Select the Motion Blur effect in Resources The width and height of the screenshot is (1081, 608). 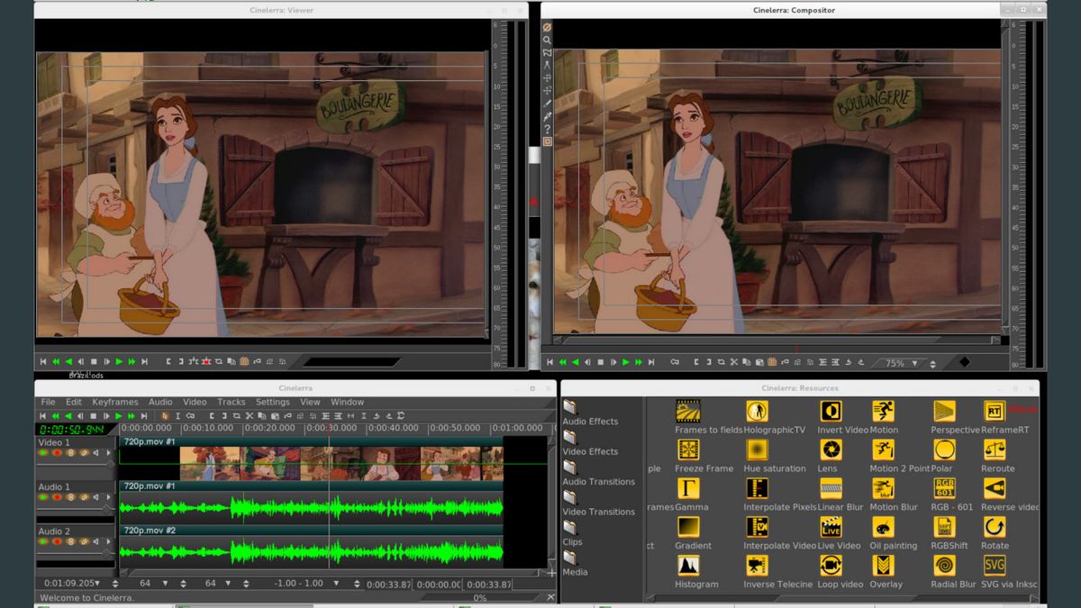884,488
